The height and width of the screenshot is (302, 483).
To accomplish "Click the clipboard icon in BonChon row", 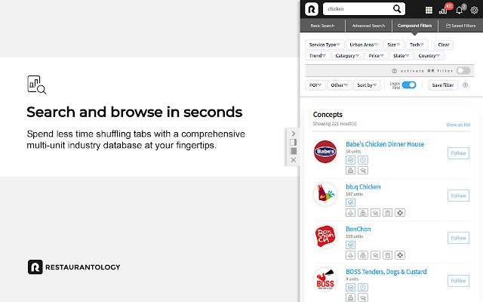I will (387, 255).
